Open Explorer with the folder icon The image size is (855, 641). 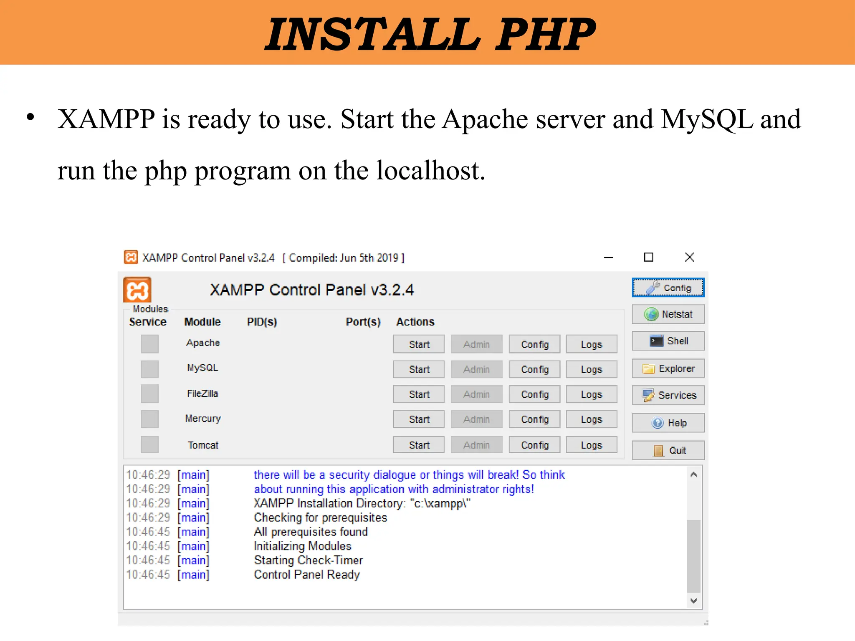(x=668, y=368)
